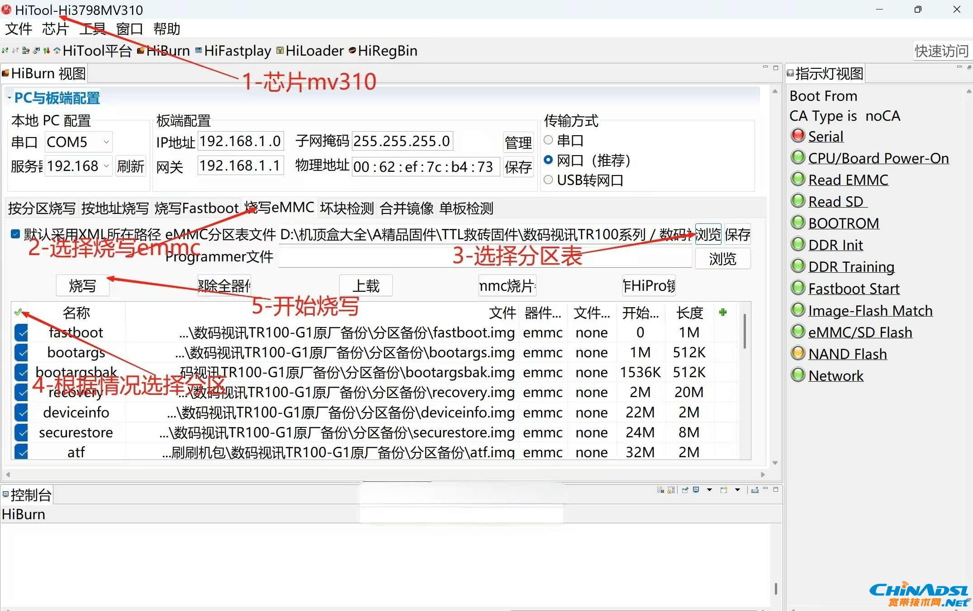Open the HiFastplay tool
This screenshot has height=611, width=973.
pos(233,51)
